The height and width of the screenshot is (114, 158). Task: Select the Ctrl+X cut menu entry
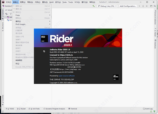pyautogui.click(x=32, y=12)
